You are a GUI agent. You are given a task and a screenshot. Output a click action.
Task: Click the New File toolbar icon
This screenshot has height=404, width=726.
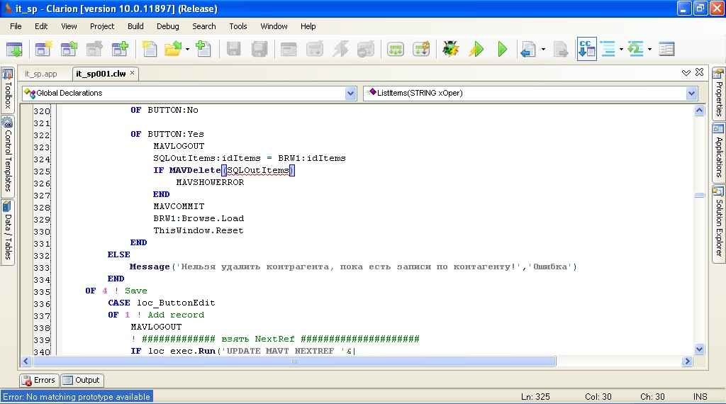click(x=150, y=49)
